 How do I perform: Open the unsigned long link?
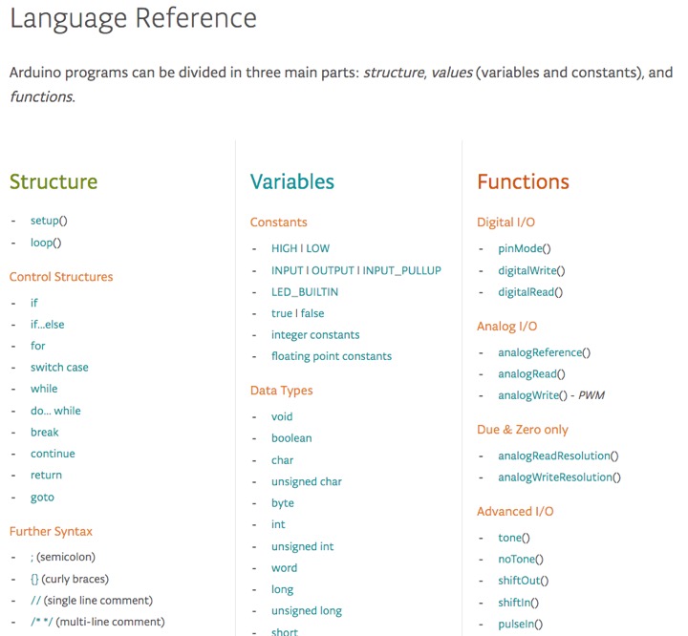[307, 611]
